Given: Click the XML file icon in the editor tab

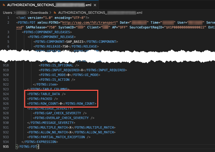Looking at the screenshot, I should coord(4,5).
